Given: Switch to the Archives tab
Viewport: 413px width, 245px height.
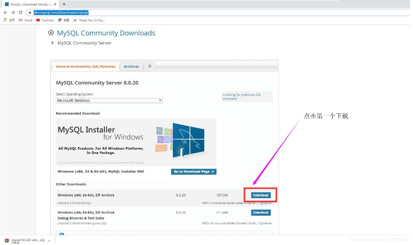Looking at the screenshot, I should click(x=131, y=66).
